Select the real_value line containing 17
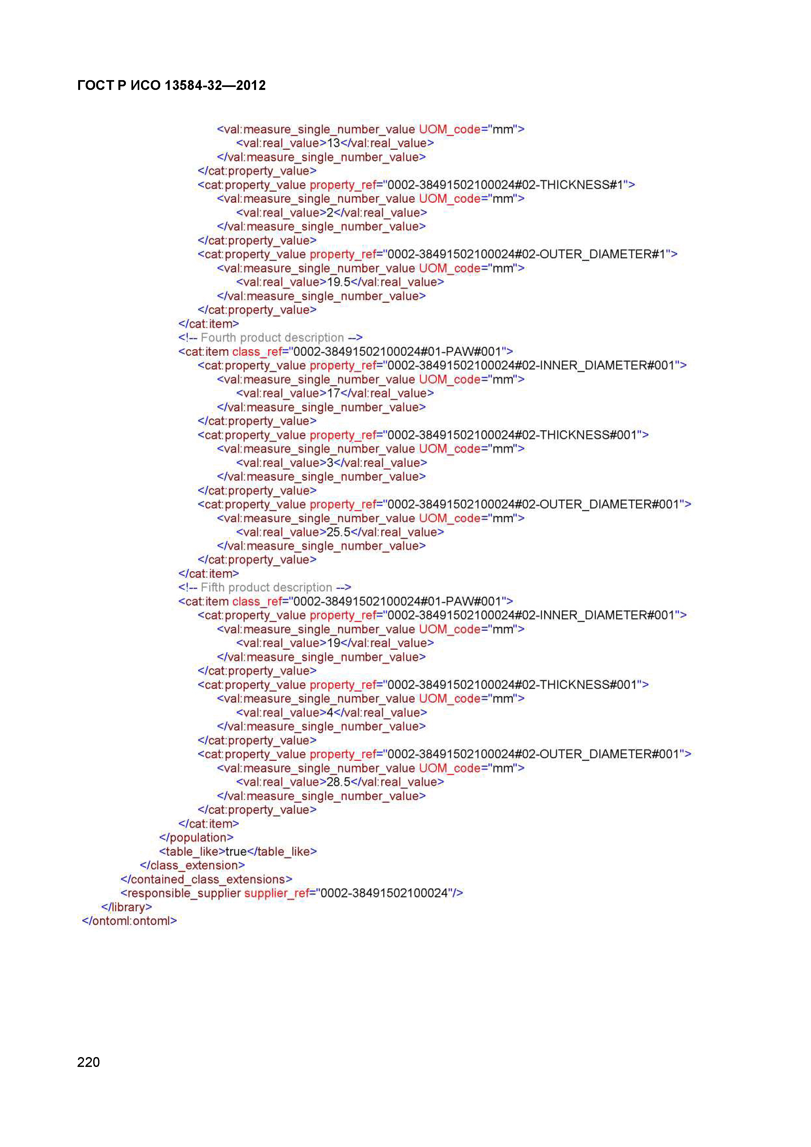This screenshot has width=811, height=1147. pos(335,394)
